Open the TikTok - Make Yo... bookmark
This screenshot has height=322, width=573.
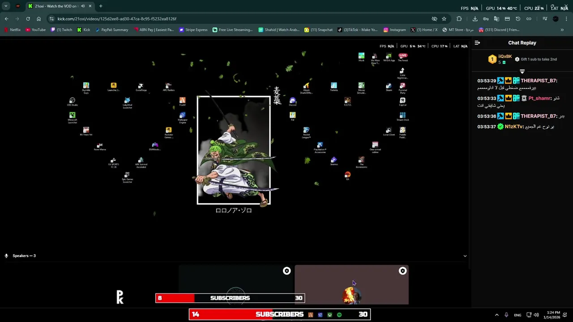357,30
